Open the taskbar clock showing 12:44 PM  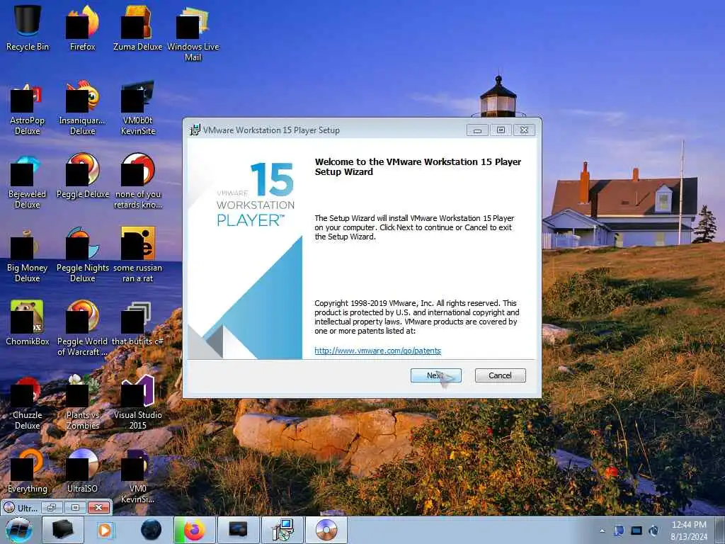pyautogui.click(x=689, y=531)
